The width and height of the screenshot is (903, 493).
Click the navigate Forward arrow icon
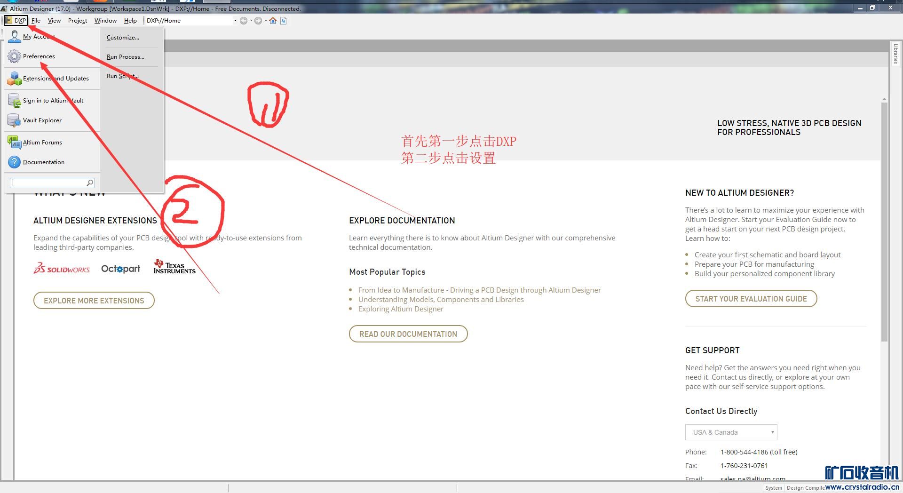258,21
